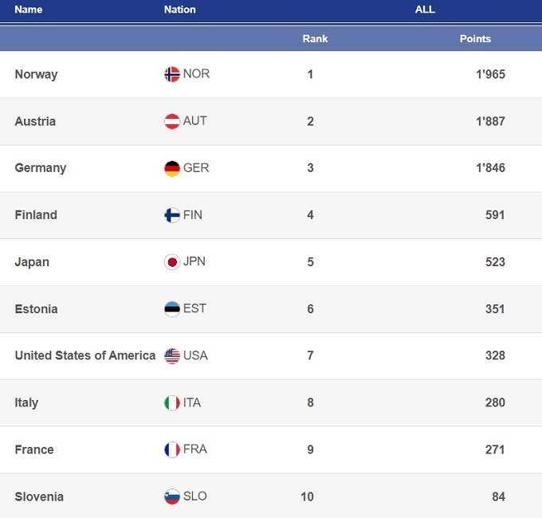
Task: Click Austria's 1'887 points value
Action: (490, 121)
